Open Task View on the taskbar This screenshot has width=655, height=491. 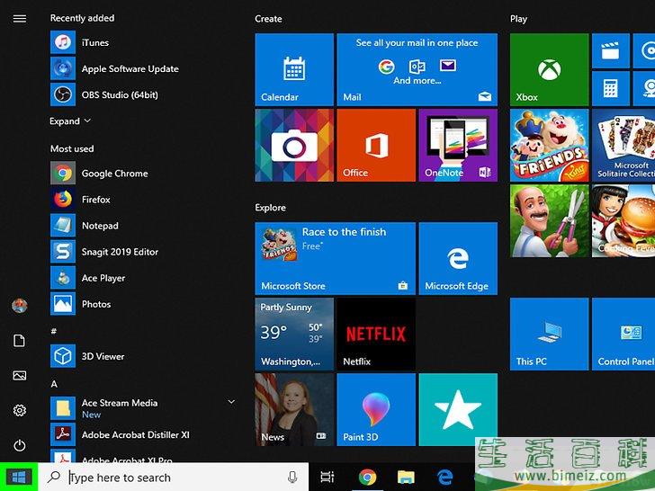(327, 477)
